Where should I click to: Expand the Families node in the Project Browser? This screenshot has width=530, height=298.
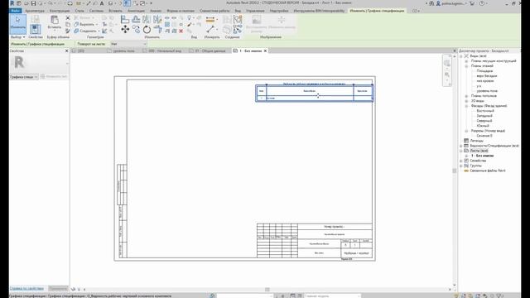[461, 161]
